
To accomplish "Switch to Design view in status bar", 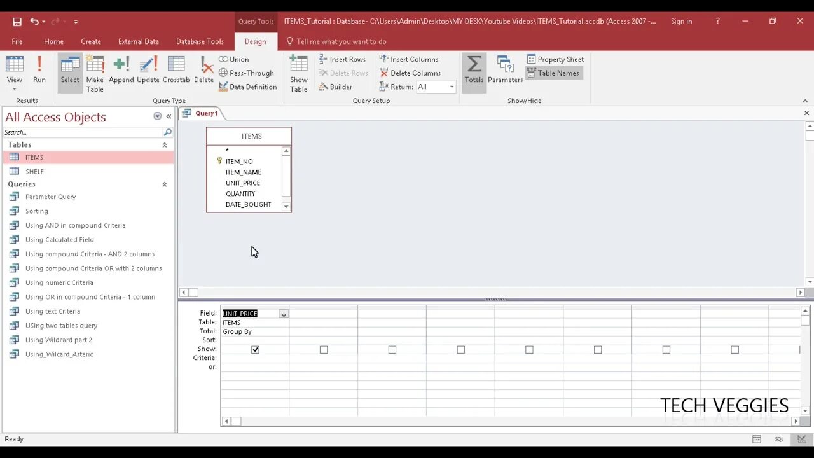I will coord(801,439).
